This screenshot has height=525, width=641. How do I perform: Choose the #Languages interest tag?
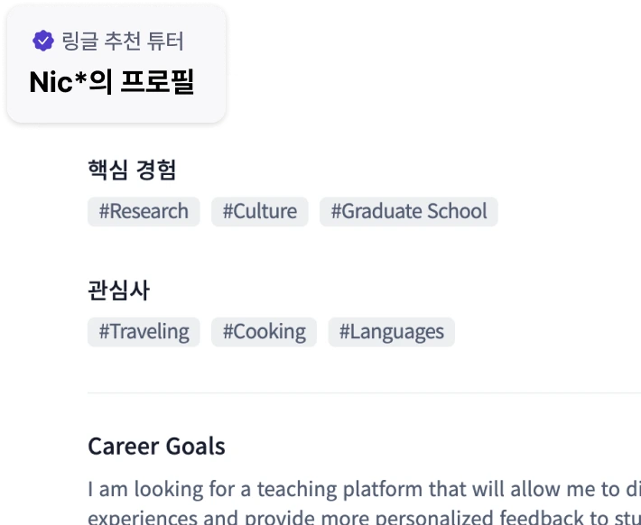click(x=391, y=332)
